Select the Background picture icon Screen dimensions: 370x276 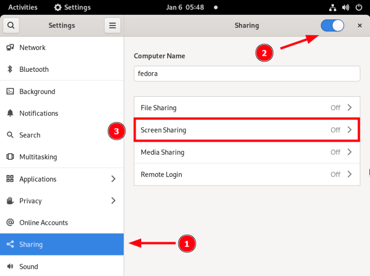[x=10, y=92]
